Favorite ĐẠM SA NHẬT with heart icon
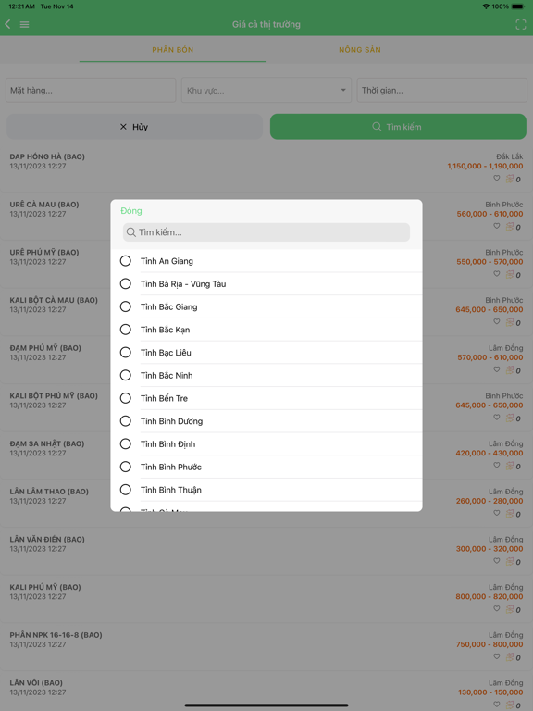The width and height of the screenshot is (533, 711). coord(497,466)
